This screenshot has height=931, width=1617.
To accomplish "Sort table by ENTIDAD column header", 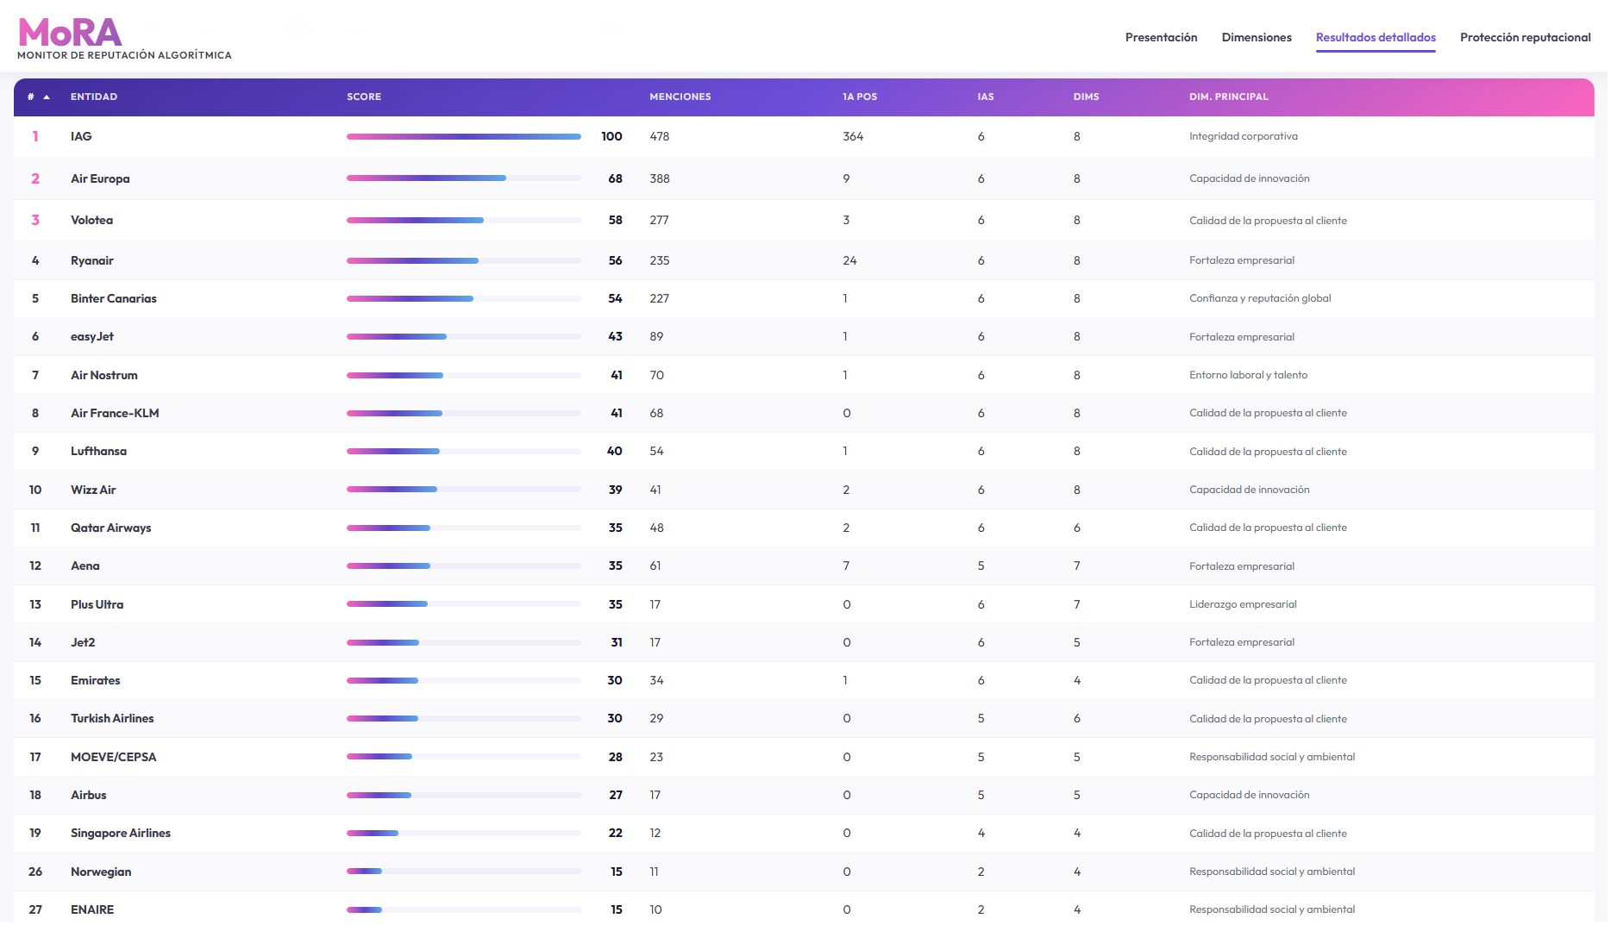I will (94, 97).
